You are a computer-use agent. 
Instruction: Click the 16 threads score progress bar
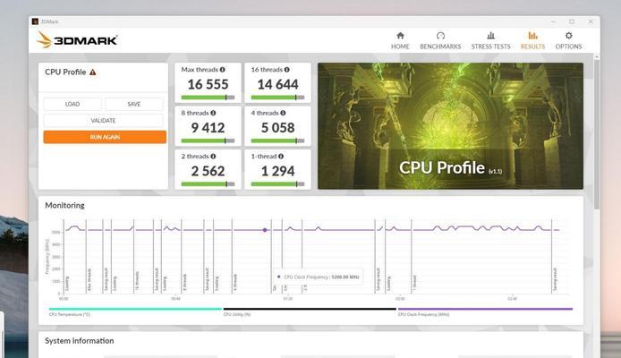point(277,98)
